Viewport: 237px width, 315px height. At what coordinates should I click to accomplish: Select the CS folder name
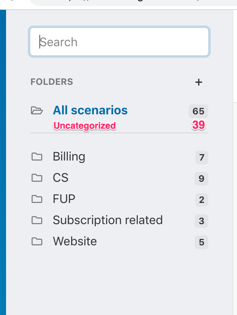61,178
